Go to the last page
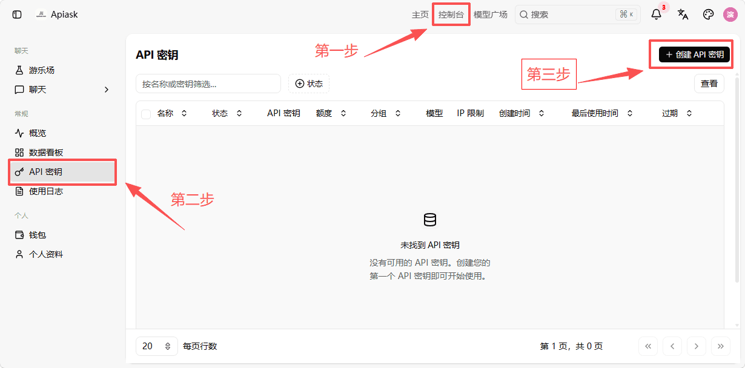745x368 pixels. point(721,346)
